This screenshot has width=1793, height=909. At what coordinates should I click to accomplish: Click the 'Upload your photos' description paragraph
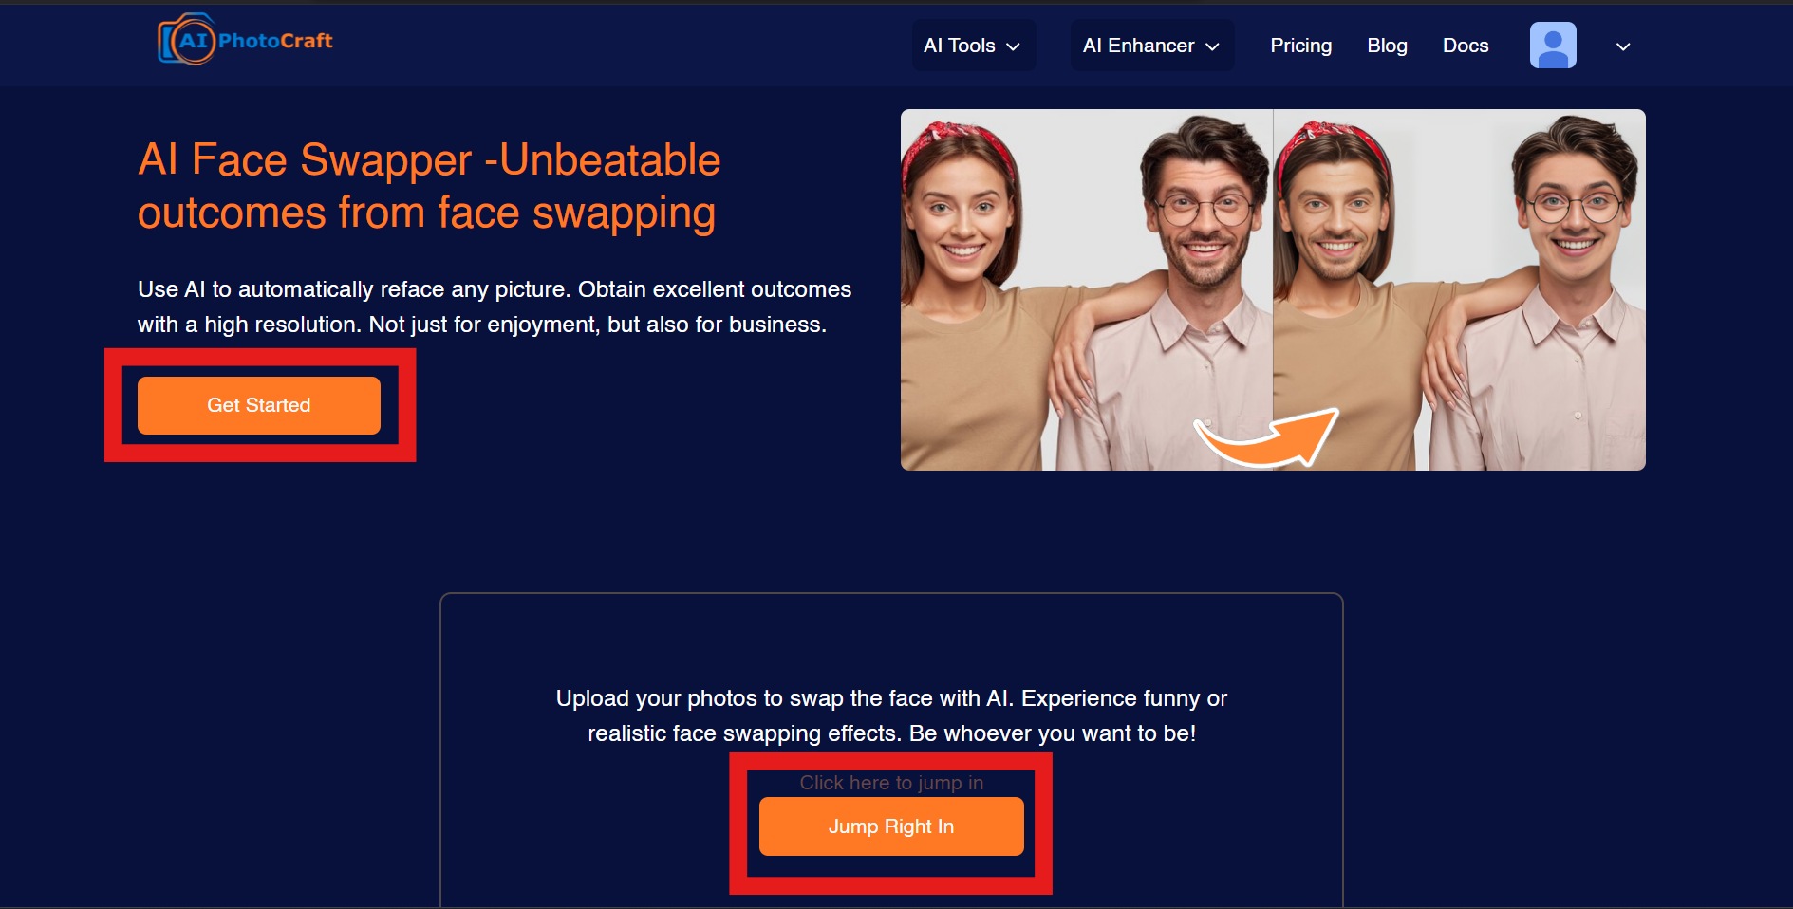pos(891,715)
